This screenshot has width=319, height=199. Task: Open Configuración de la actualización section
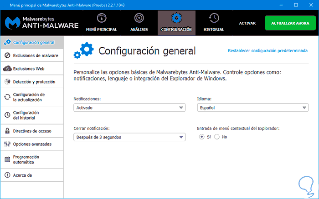pos(32,97)
